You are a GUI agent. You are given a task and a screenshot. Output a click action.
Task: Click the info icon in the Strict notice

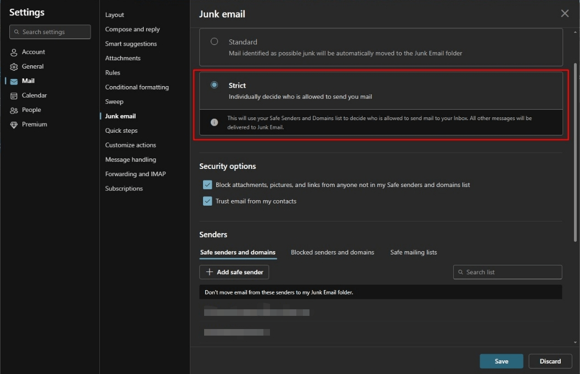[214, 122]
